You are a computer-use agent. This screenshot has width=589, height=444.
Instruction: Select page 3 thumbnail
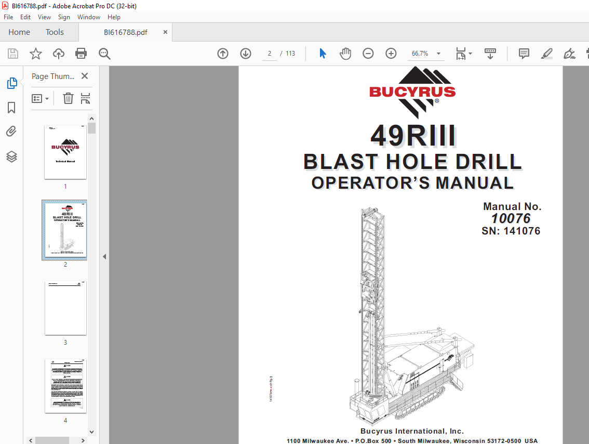pyautogui.click(x=65, y=308)
